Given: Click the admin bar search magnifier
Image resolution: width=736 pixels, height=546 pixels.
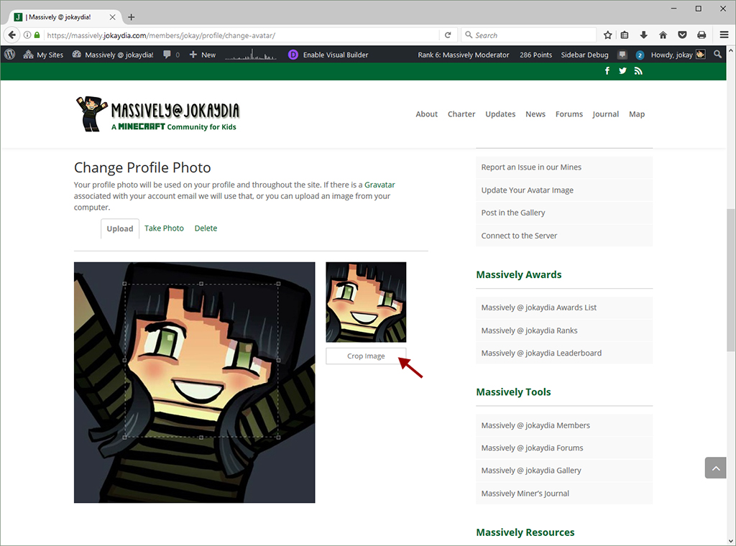Looking at the screenshot, I should 718,55.
